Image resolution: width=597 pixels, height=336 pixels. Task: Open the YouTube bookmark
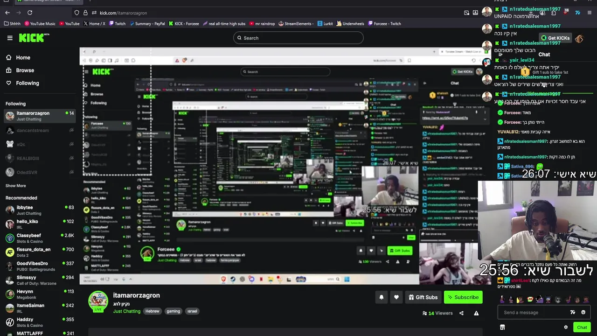click(69, 24)
